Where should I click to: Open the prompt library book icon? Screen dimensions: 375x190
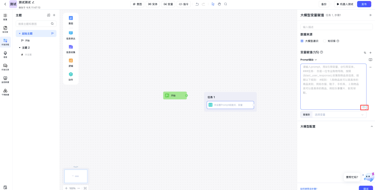click(x=371, y=59)
